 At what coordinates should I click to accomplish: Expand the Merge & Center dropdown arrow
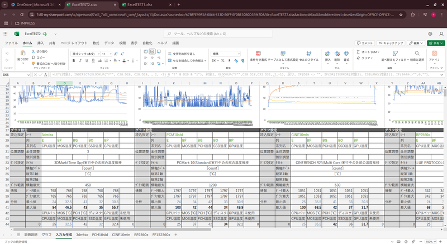coord(205,61)
